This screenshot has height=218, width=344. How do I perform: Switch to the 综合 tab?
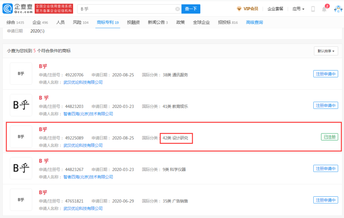15,22
